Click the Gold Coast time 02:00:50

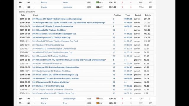pyautogui.click(x=128, y=90)
